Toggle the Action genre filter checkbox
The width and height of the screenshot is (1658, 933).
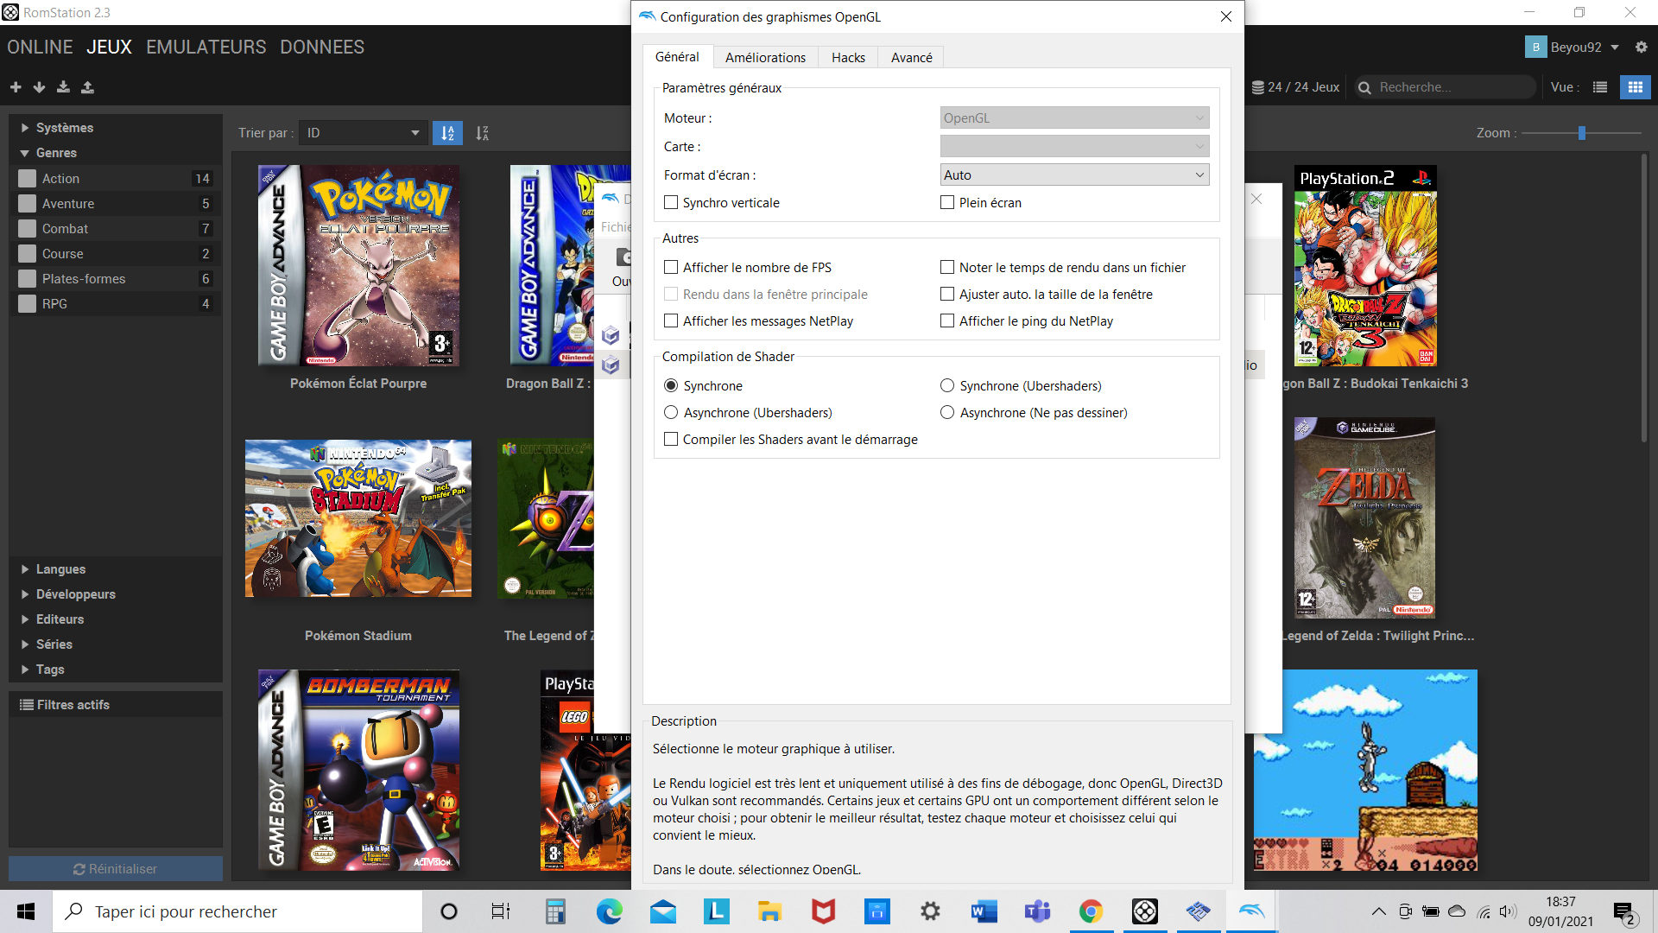27,178
